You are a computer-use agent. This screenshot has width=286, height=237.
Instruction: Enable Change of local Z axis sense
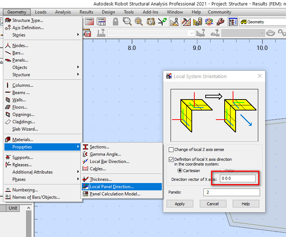pos(171,149)
